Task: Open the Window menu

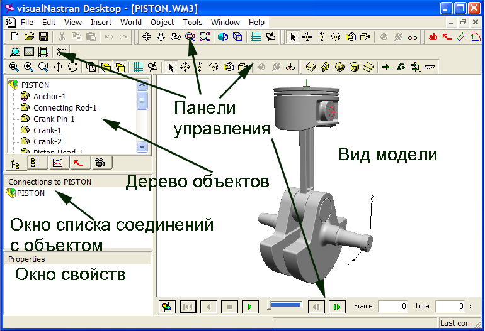Action: point(225,23)
